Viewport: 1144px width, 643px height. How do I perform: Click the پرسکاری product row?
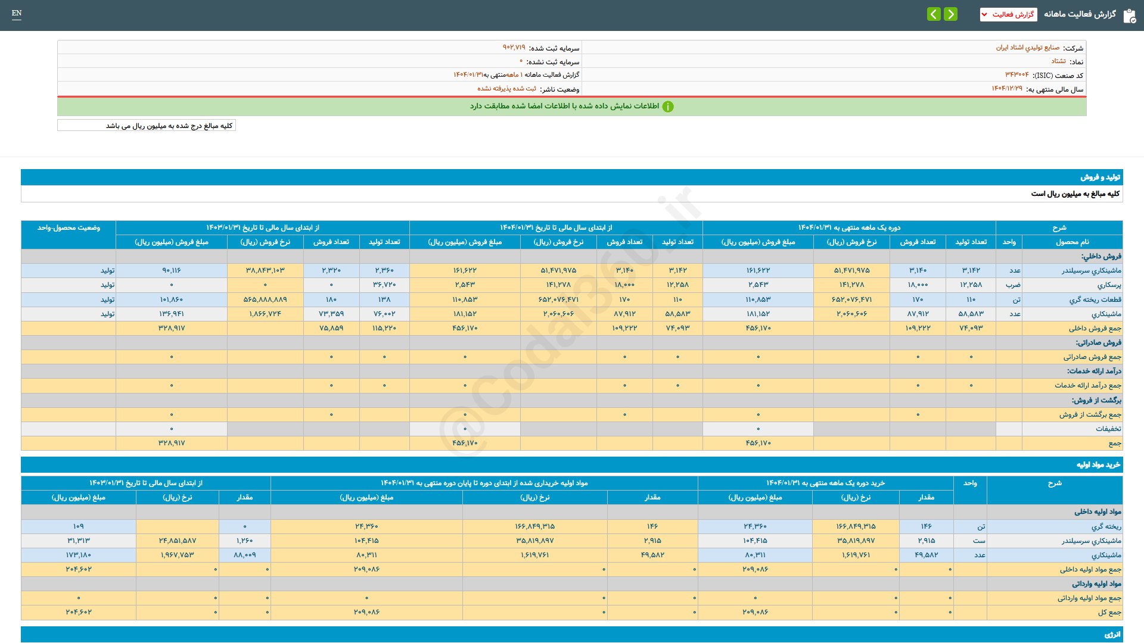pos(1109,285)
